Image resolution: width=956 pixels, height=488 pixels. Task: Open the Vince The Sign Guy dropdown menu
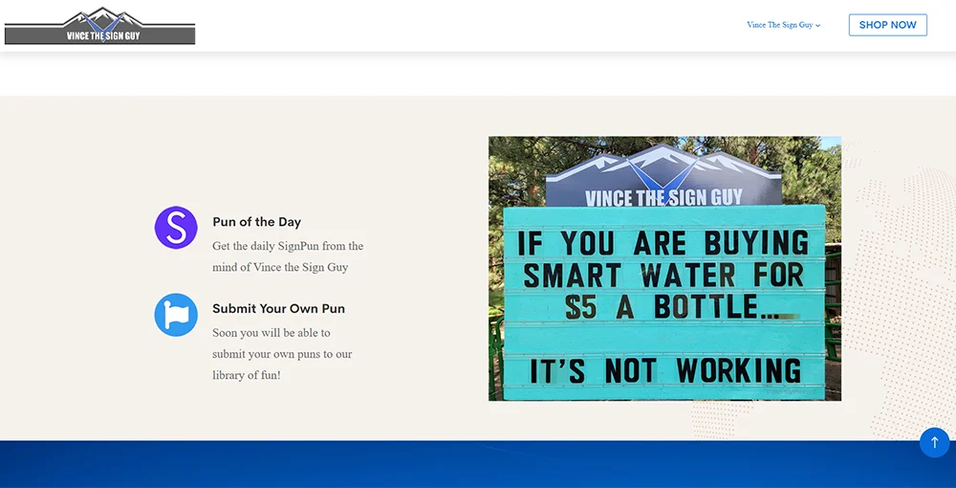pos(784,25)
